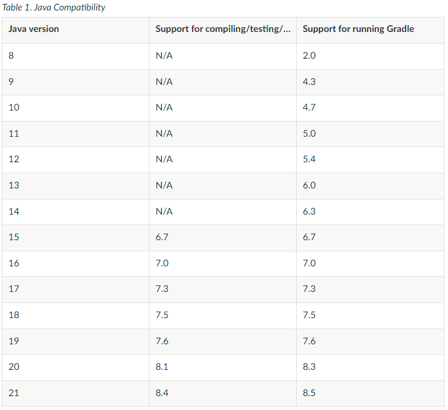The width and height of the screenshot is (448, 410).
Task: Select the Java version 9 cell
Action: (76, 82)
